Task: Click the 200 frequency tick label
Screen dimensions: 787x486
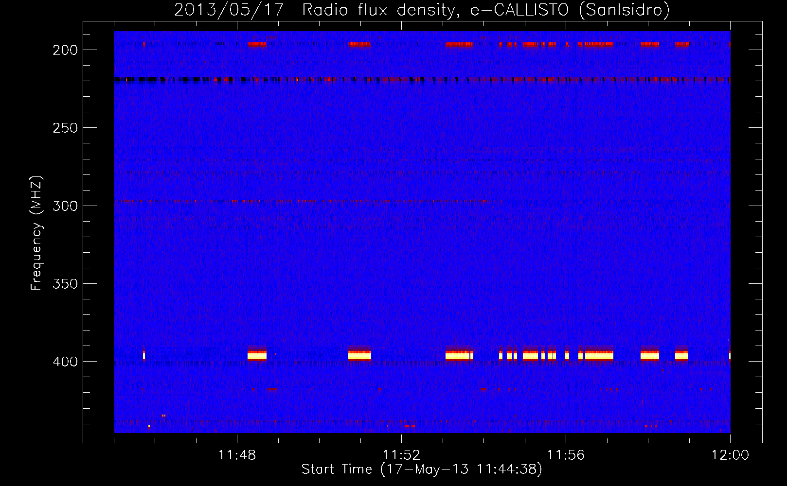Action: (x=65, y=50)
